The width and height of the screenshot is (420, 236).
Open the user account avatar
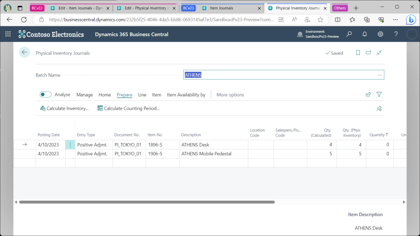point(412,34)
